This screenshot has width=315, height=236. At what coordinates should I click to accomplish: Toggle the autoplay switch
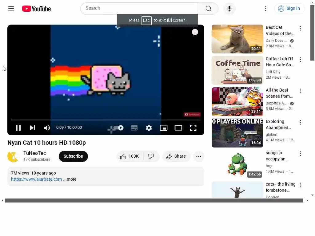(118, 128)
